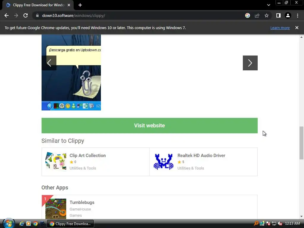
Task: Click the Games category text
Action: tap(76, 216)
